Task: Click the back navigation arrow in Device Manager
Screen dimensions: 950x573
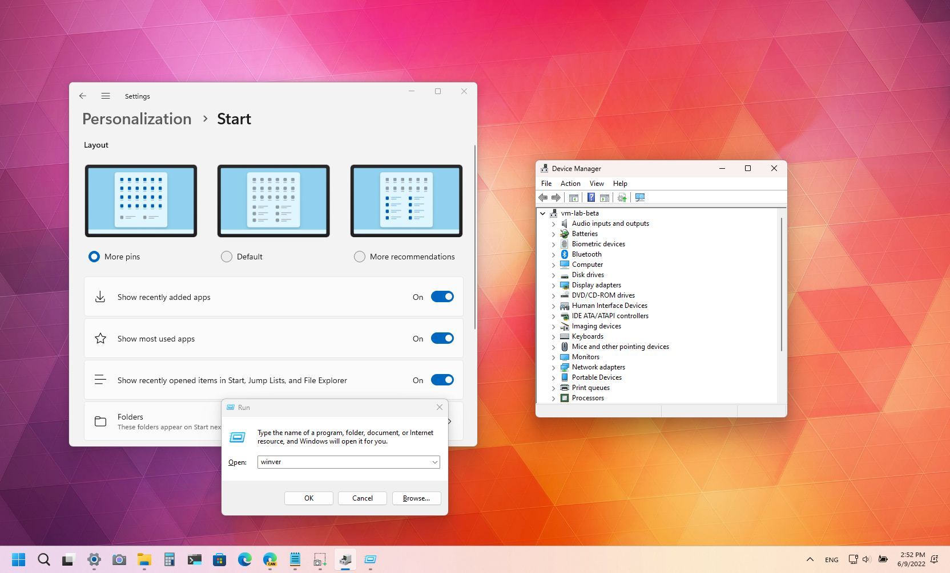Action: click(x=543, y=197)
